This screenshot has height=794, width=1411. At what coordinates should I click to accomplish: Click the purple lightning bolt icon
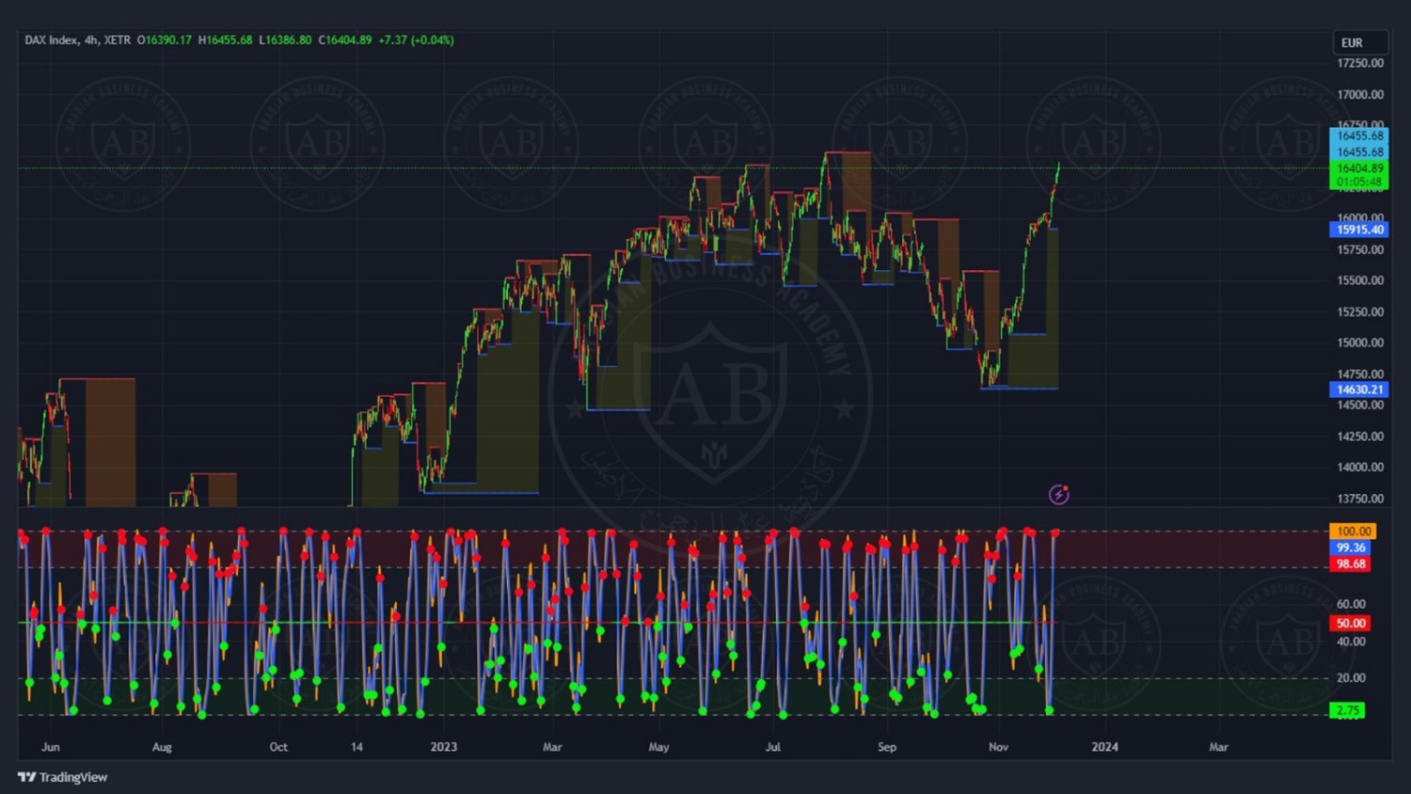click(1058, 495)
